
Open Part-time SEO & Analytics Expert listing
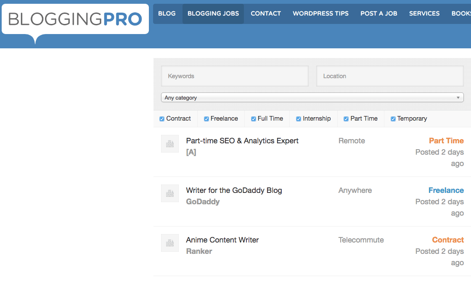242,141
